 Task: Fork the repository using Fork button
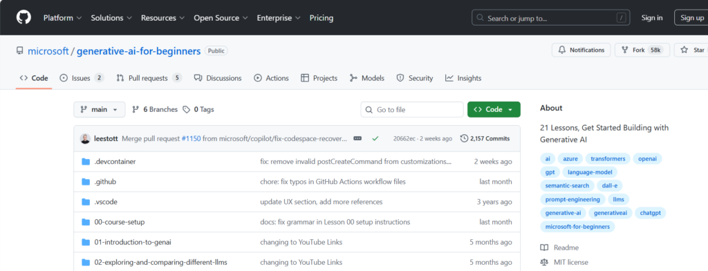[642, 50]
